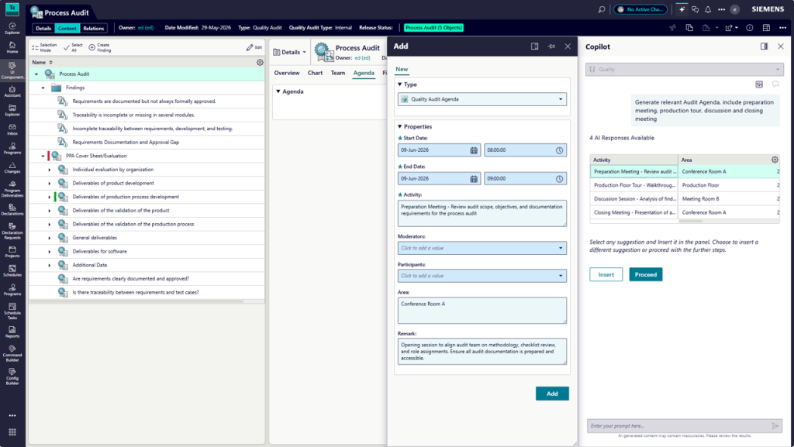Open the Assistant sidebar item
The height and width of the screenshot is (447, 794).
[12, 91]
